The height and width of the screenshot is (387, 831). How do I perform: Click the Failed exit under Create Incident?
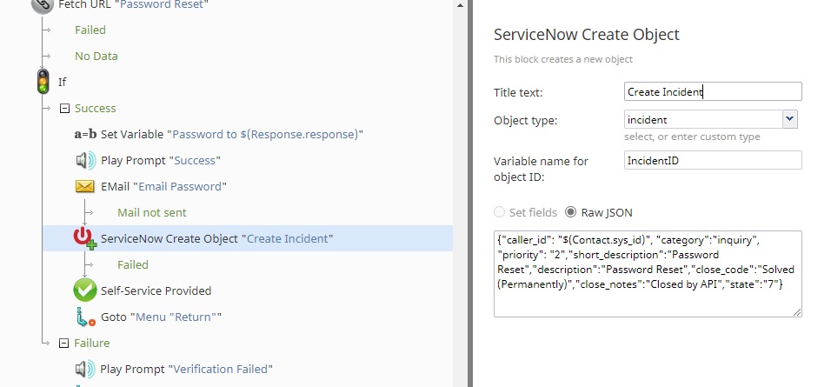tap(132, 264)
